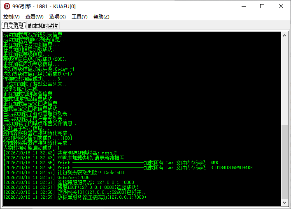Screen dimensions: 291x209
Task: Click log entry 礼包列表获取失败!! Code:500
Action: [x=64, y=172]
